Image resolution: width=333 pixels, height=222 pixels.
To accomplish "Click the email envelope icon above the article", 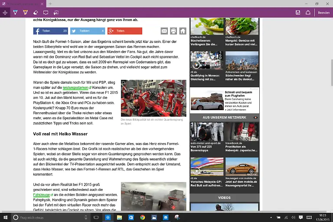I will (164, 31).
